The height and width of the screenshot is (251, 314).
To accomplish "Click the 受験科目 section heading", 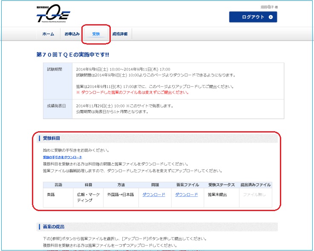I will pyautogui.click(x=52, y=138).
